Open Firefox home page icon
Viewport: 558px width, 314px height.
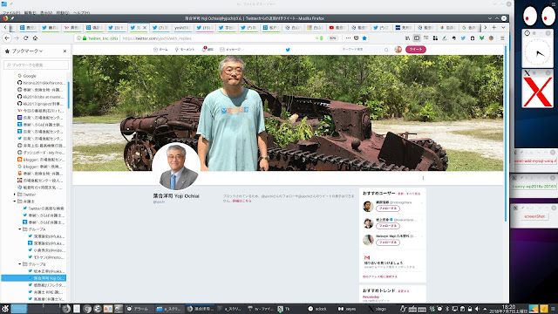(x=35, y=38)
